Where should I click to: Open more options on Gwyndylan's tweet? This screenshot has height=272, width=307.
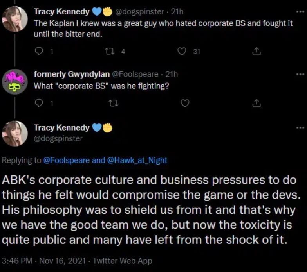[x=300, y=74]
